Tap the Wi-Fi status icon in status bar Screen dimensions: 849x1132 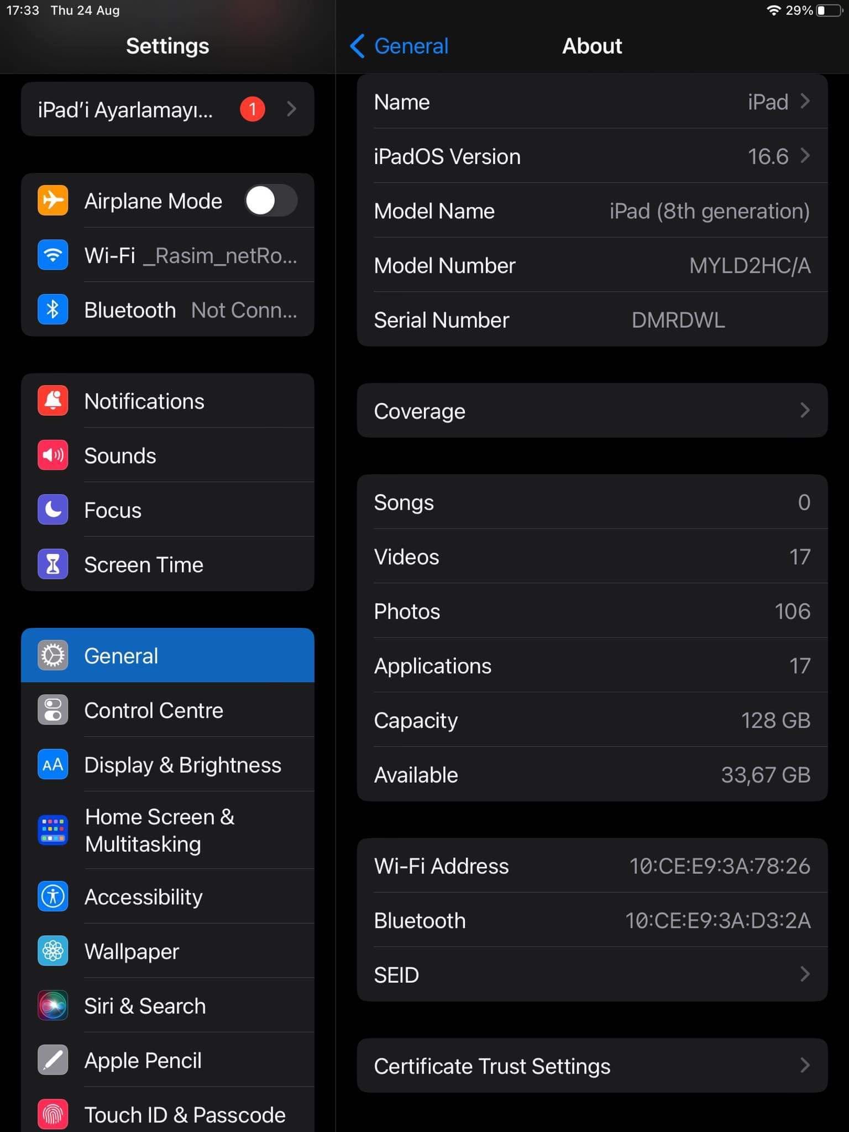click(x=774, y=11)
